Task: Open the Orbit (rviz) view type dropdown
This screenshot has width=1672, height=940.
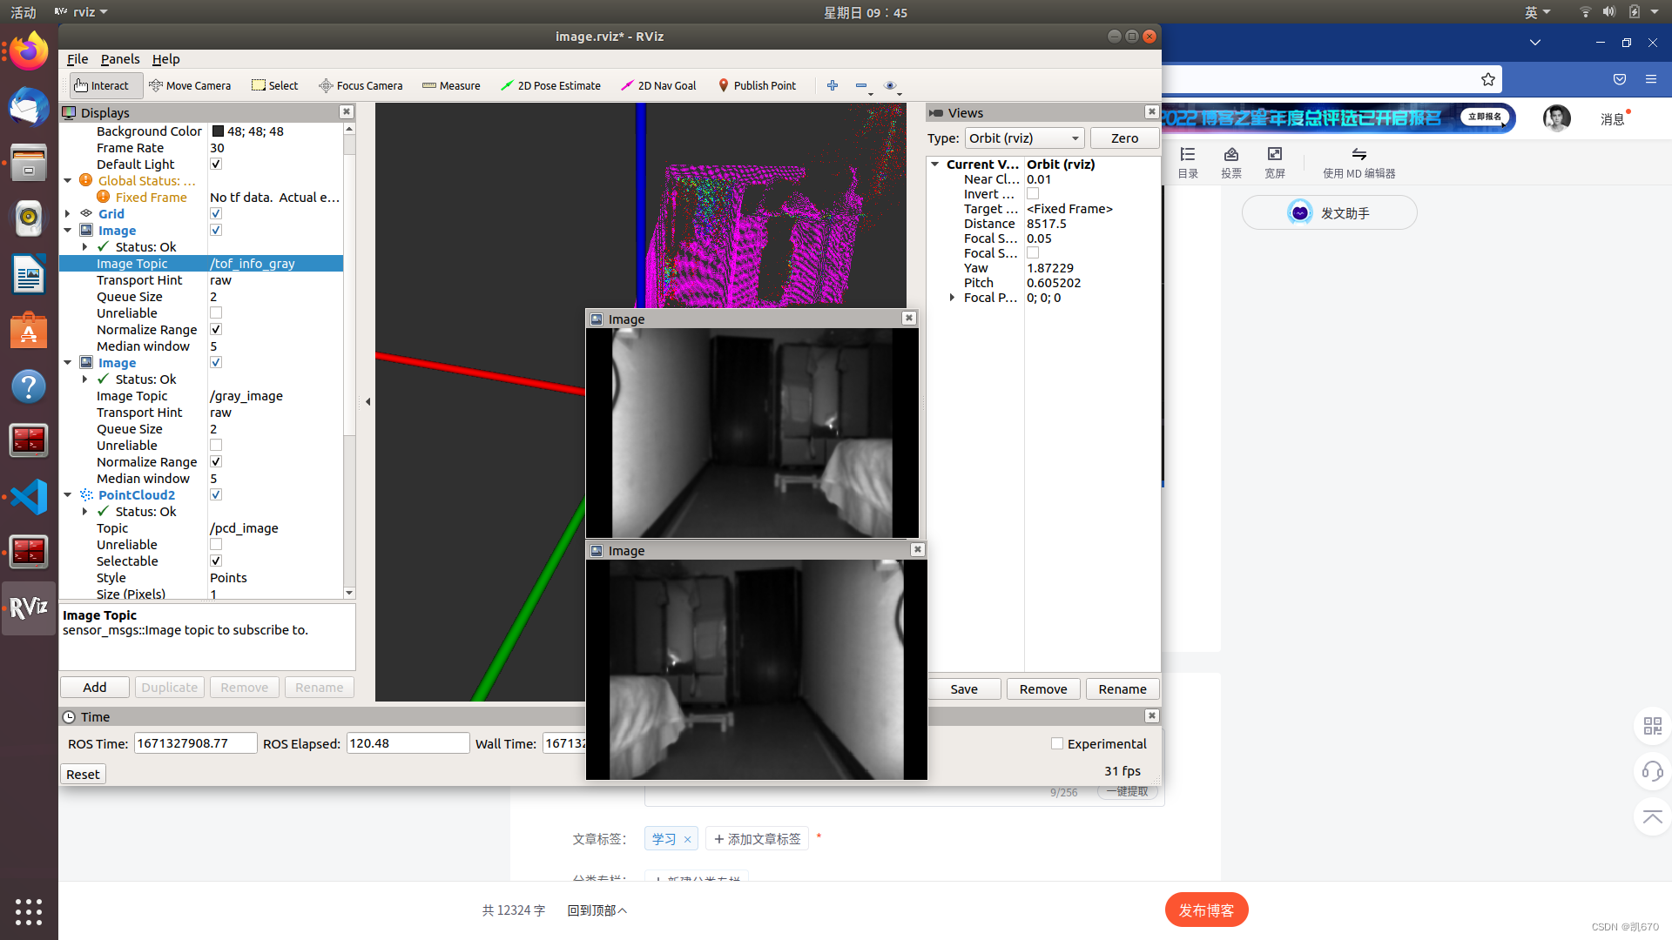Action: pos(1024,138)
